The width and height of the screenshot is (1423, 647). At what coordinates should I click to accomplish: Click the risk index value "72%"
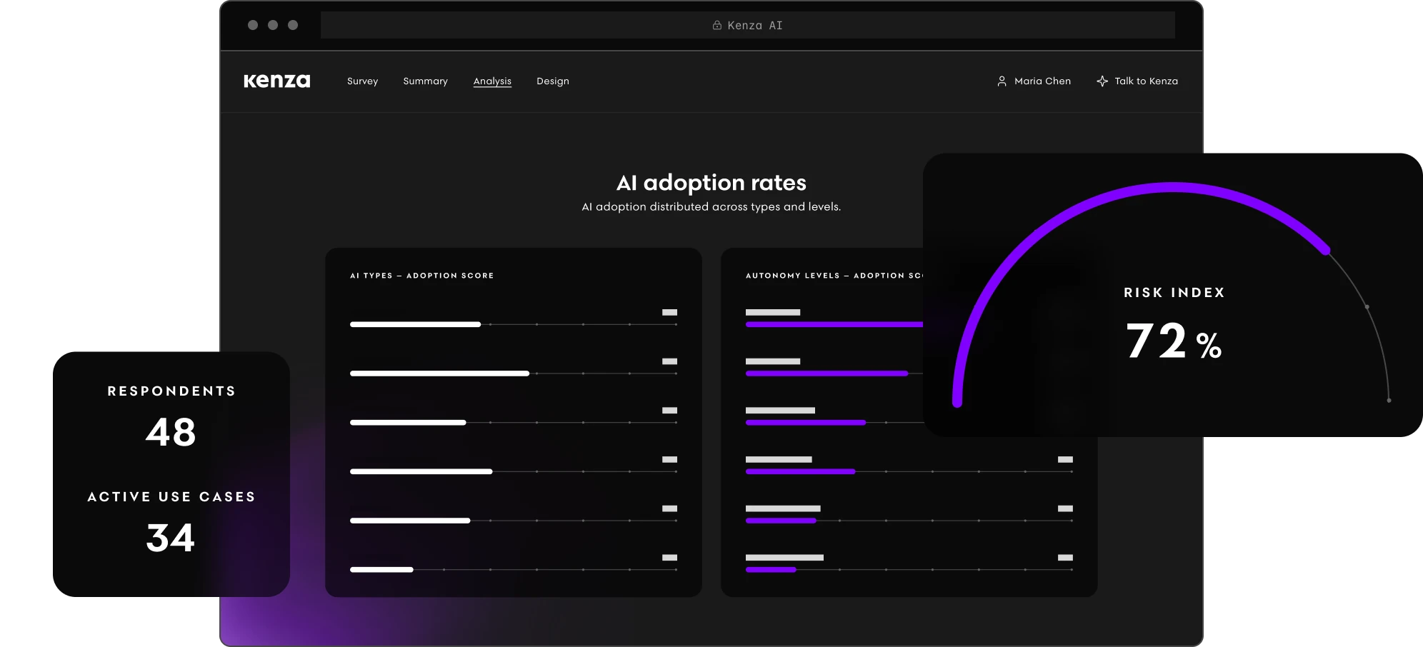[x=1174, y=341]
